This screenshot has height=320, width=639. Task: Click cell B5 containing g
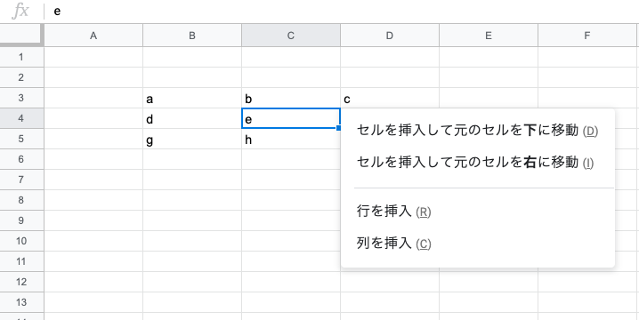click(192, 139)
